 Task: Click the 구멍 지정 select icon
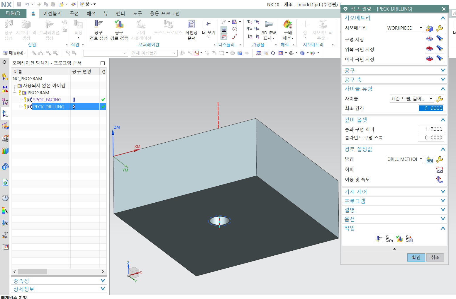coord(430,38)
